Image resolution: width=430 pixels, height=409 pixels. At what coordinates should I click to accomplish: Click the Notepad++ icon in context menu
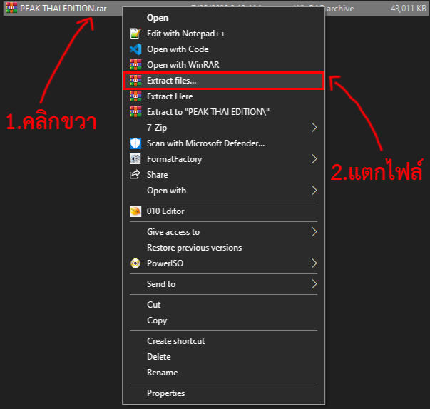tap(135, 34)
